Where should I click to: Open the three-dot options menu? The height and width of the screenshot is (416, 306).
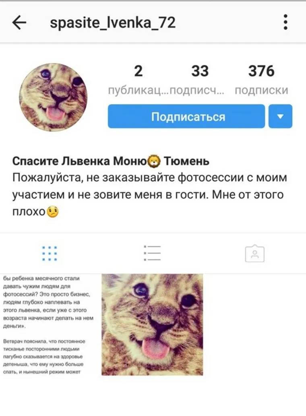(x=285, y=22)
